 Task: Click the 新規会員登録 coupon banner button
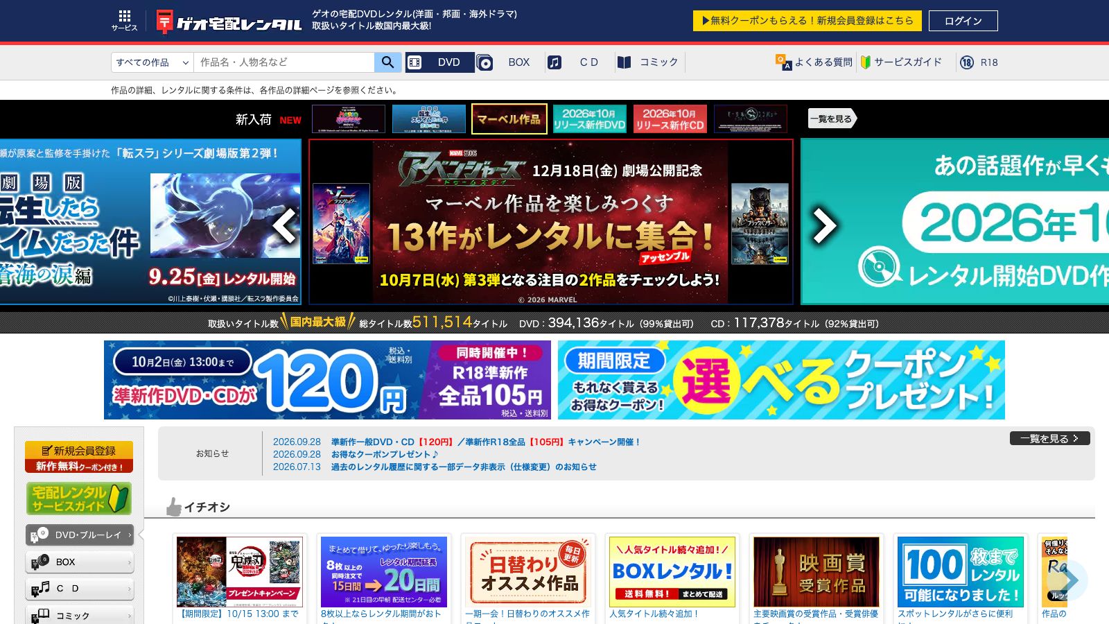point(807,21)
